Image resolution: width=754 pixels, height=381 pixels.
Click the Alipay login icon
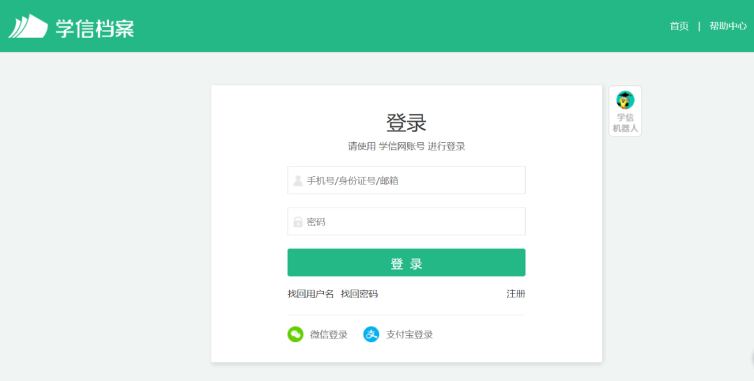[x=371, y=334]
